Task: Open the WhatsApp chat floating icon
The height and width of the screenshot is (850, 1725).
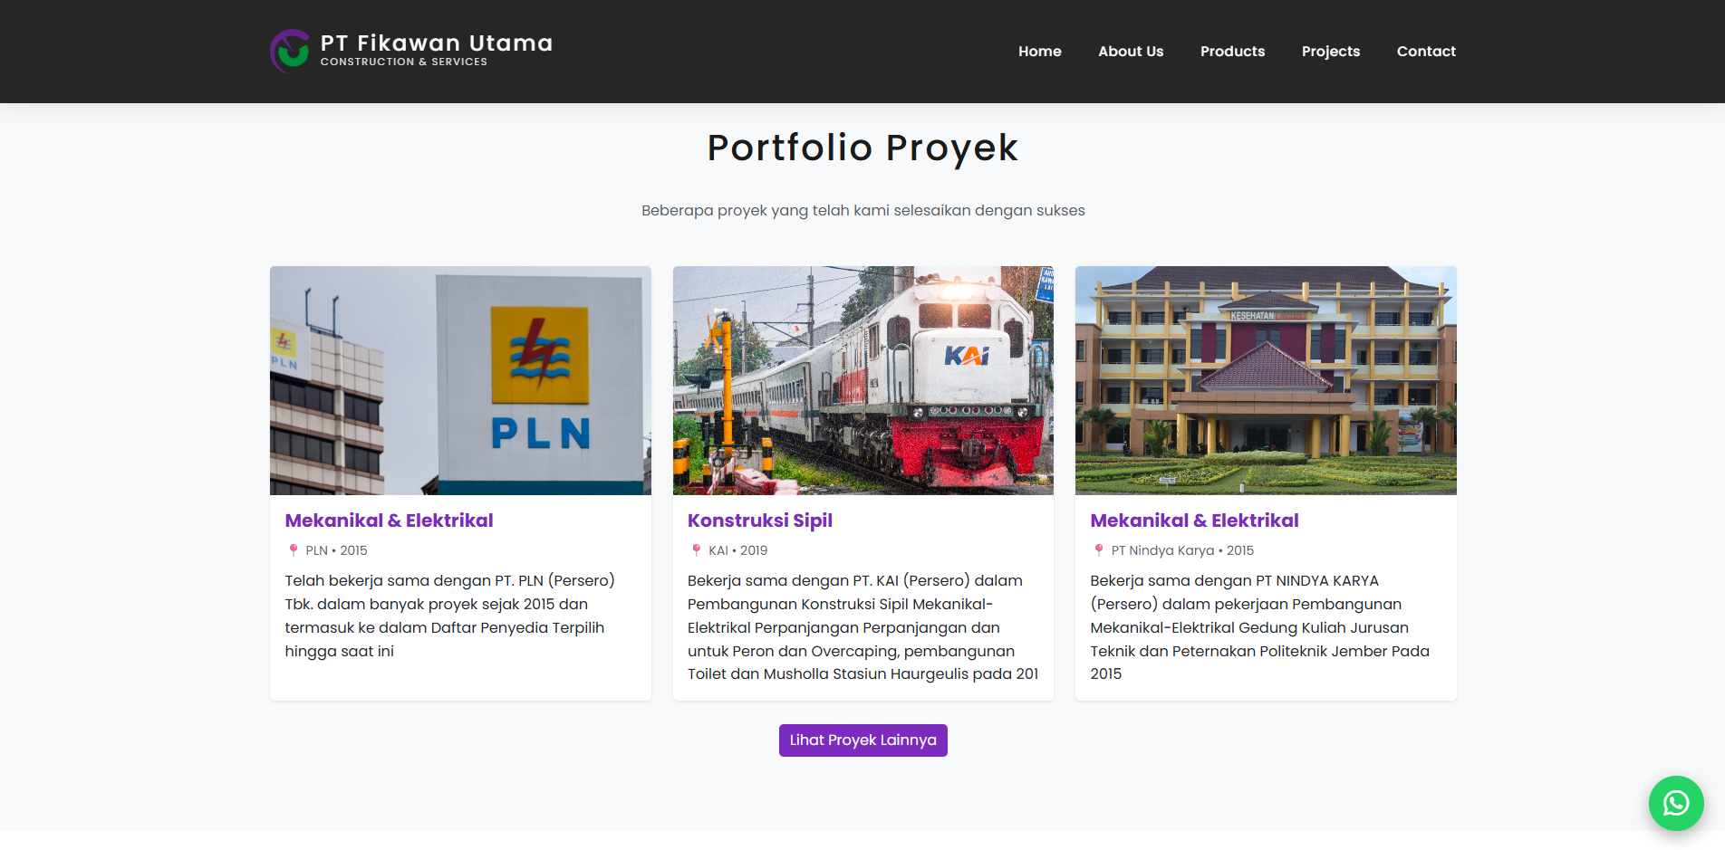Action: [x=1675, y=803]
